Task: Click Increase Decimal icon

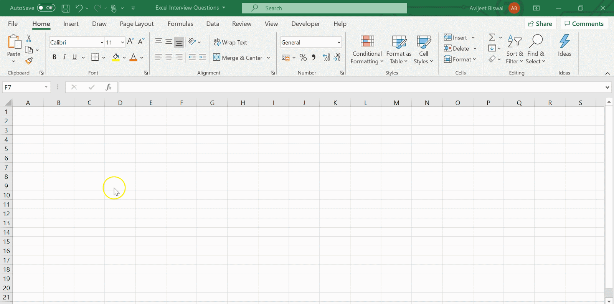Action: tap(327, 58)
